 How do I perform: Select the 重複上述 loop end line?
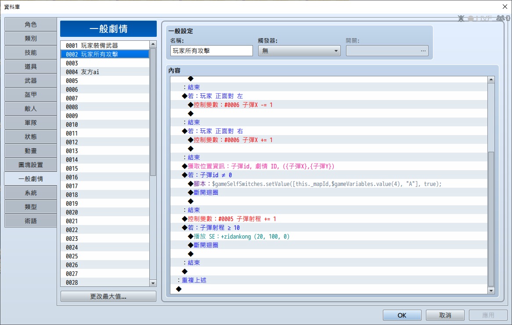click(x=329, y=280)
